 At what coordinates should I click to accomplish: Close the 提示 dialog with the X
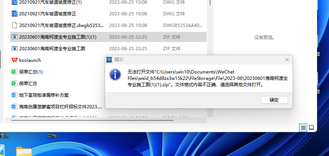pyautogui.click(x=287, y=60)
